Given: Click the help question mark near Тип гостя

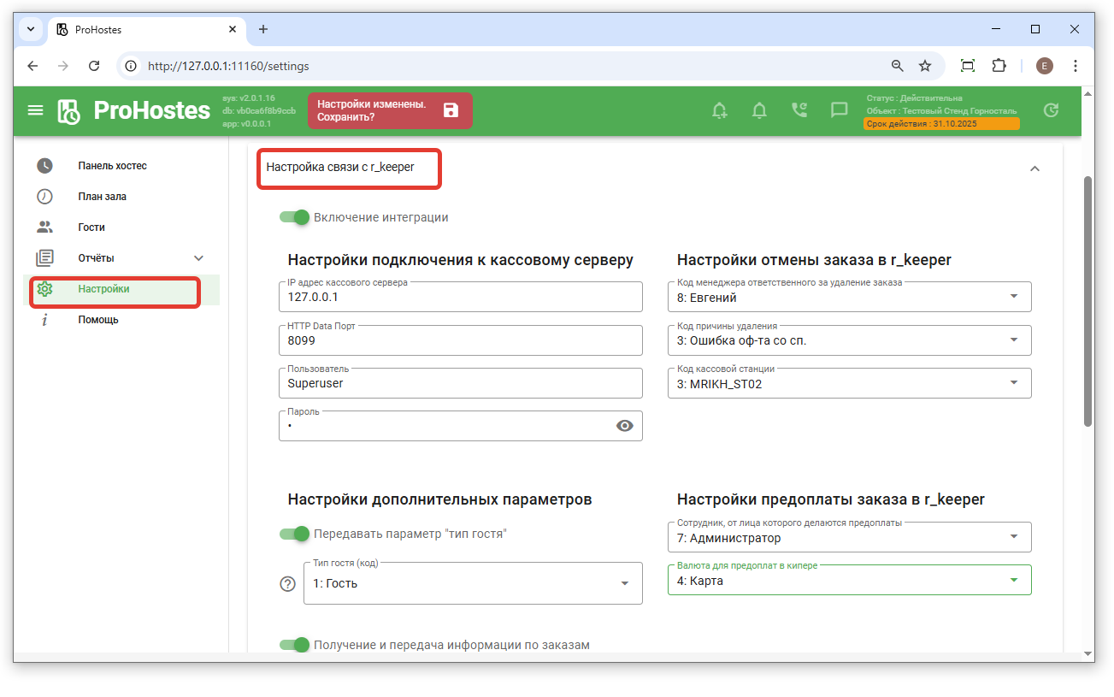Looking at the screenshot, I should point(288,584).
